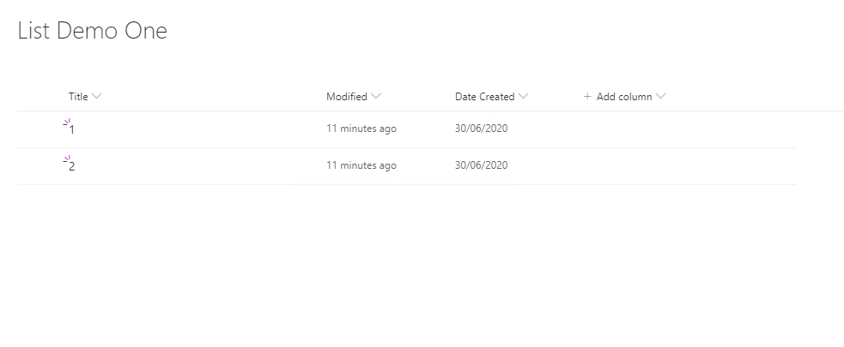Select item 2's empty cell under Add column

click(688, 166)
